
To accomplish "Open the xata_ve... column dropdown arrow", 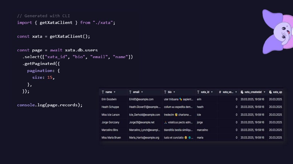I will (236, 92).
